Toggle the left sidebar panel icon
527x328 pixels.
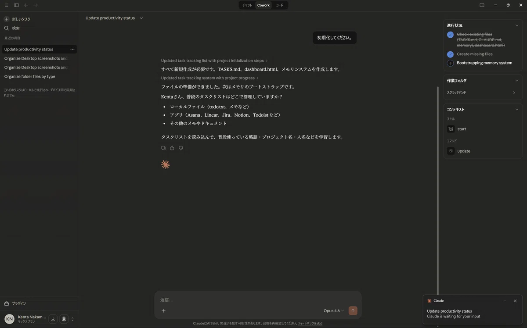[x=16, y=5]
